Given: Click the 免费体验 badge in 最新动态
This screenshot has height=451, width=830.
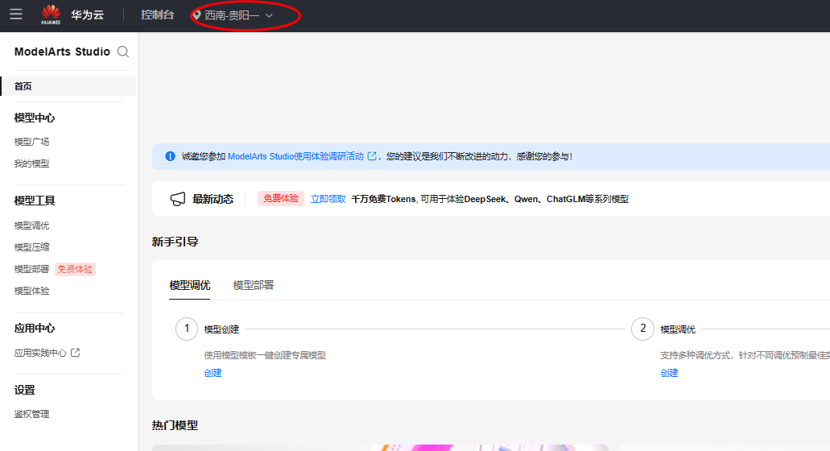Looking at the screenshot, I should click(280, 198).
